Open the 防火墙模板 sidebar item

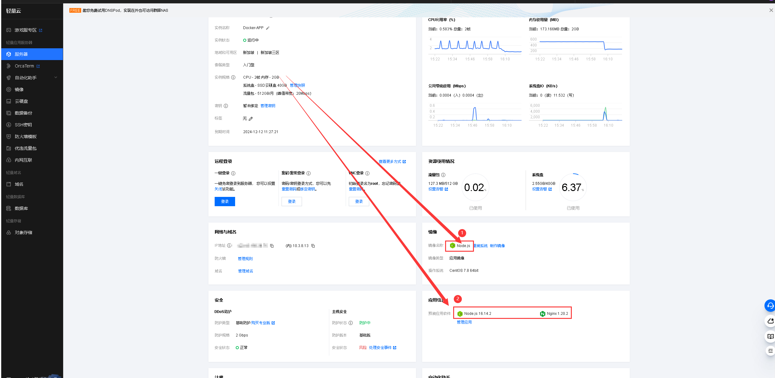click(x=25, y=137)
